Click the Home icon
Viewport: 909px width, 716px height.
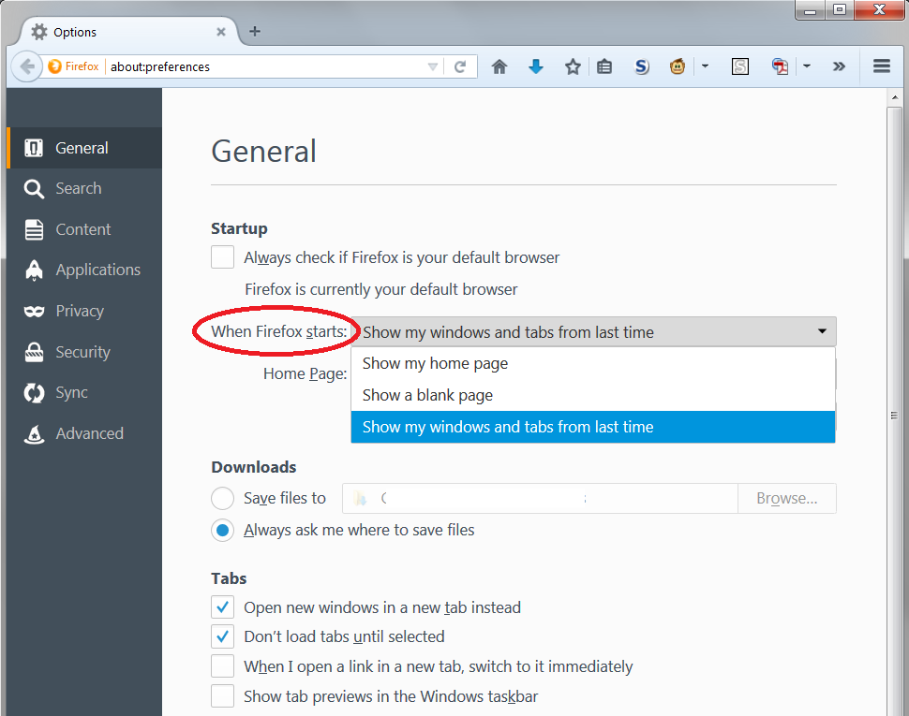click(x=499, y=66)
